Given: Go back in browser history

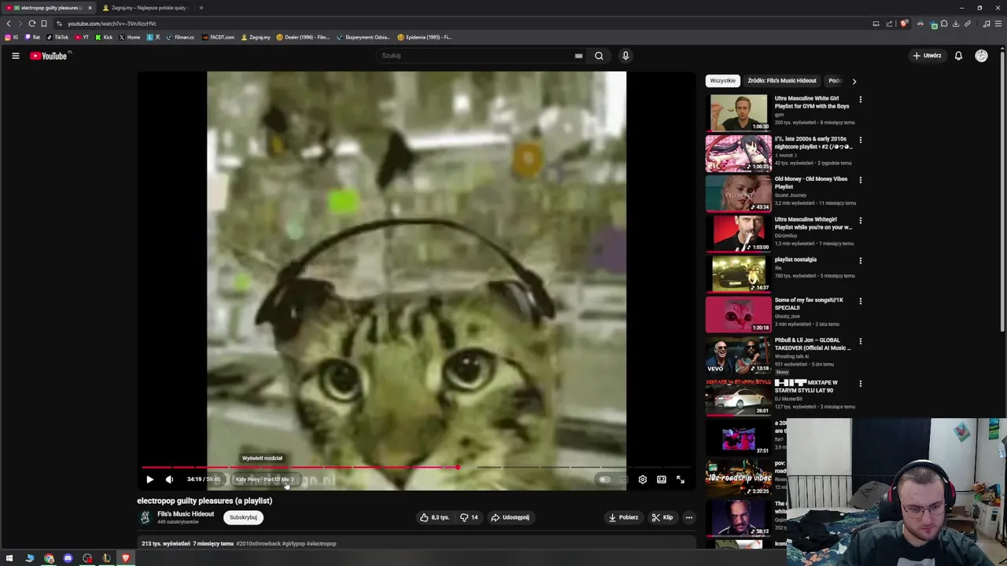Looking at the screenshot, I should 9,24.
